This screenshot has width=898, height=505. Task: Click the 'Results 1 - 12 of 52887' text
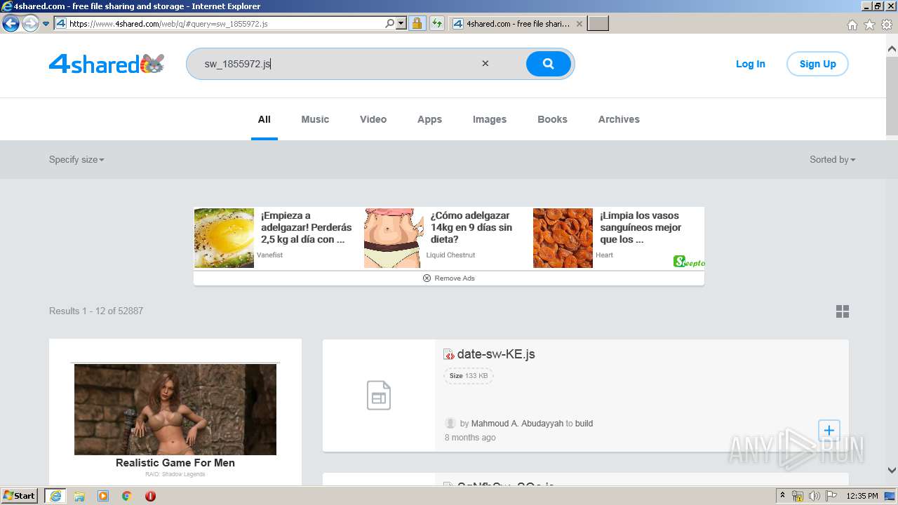point(96,311)
